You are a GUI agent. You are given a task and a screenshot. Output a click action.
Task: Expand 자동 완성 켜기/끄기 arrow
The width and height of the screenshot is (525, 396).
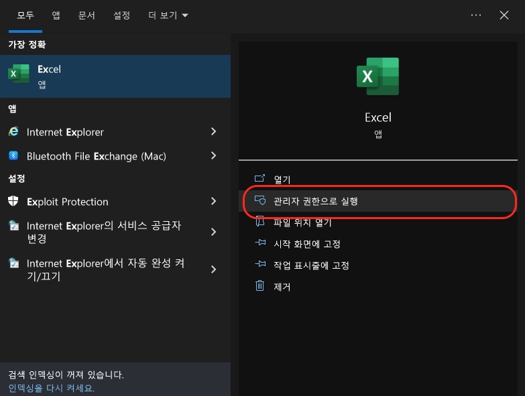[214, 269]
